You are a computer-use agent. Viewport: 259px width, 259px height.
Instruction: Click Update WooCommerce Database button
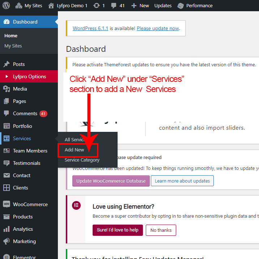pos(111,181)
